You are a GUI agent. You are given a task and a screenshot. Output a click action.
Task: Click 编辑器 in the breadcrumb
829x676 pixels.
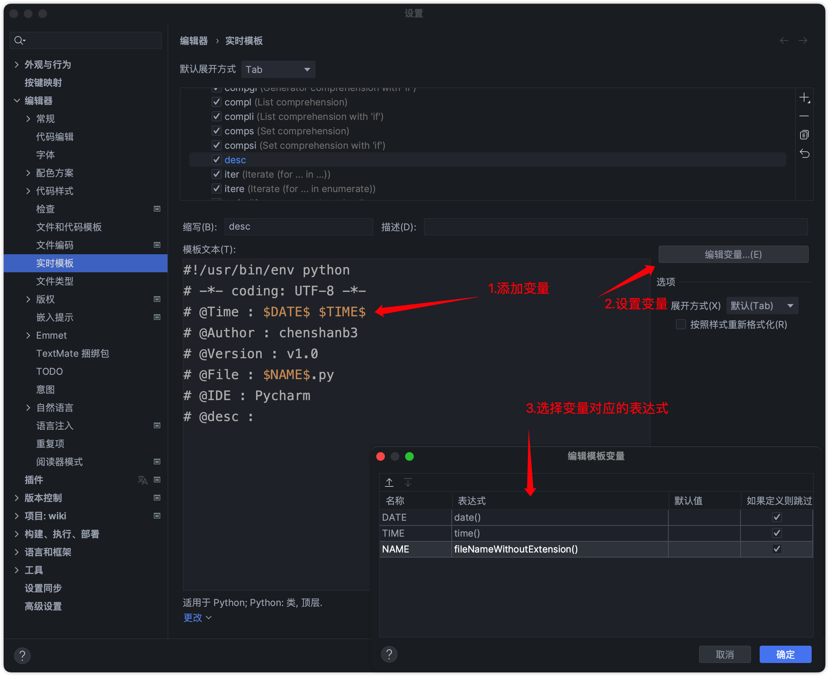[194, 41]
